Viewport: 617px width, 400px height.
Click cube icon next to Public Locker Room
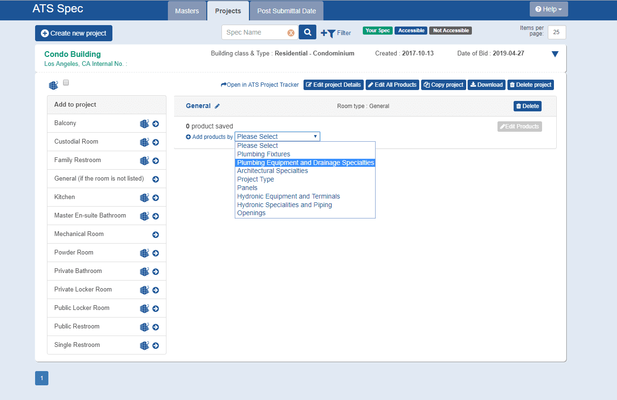tap(145, 309)
